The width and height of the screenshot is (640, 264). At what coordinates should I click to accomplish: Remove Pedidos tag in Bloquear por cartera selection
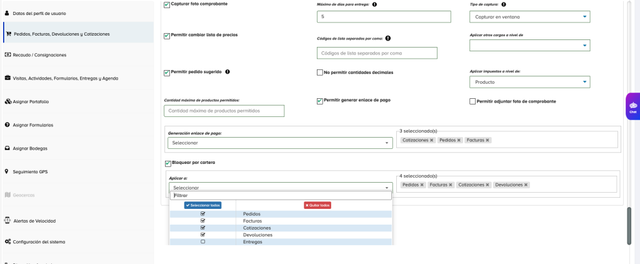coord(422,185)
